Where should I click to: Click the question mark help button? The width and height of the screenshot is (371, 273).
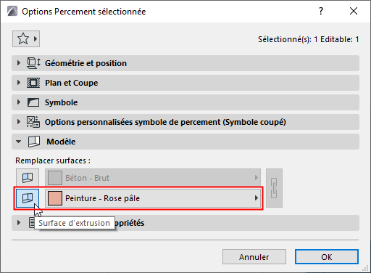321,11
